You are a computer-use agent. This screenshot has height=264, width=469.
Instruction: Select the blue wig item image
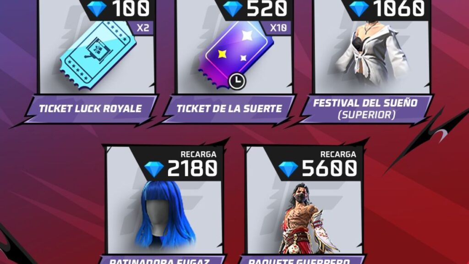tap(165, 215)
